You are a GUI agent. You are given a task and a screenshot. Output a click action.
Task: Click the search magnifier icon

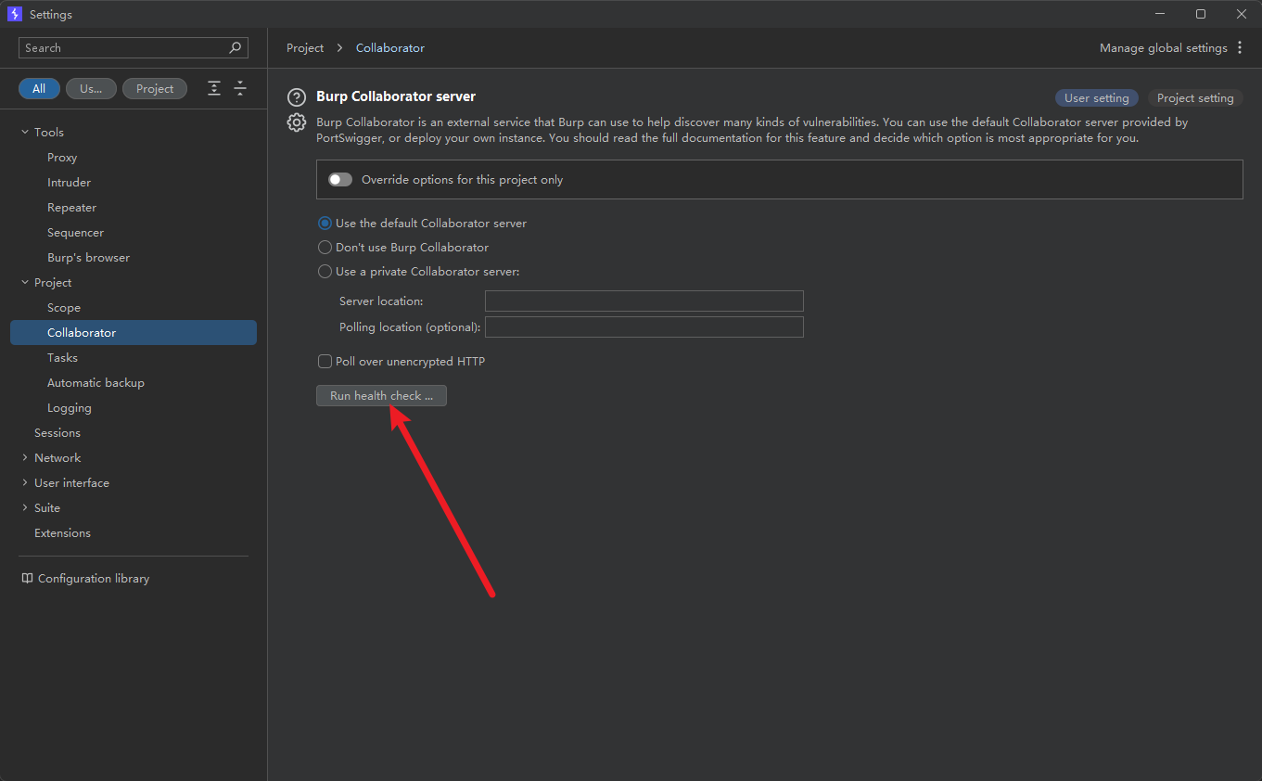pos(236,47)
